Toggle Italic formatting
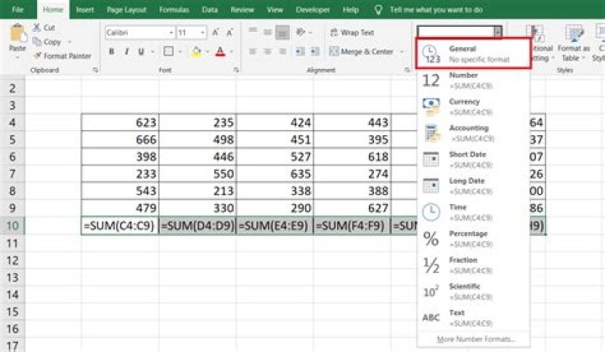605x352 pixels. tap(126, 51)
